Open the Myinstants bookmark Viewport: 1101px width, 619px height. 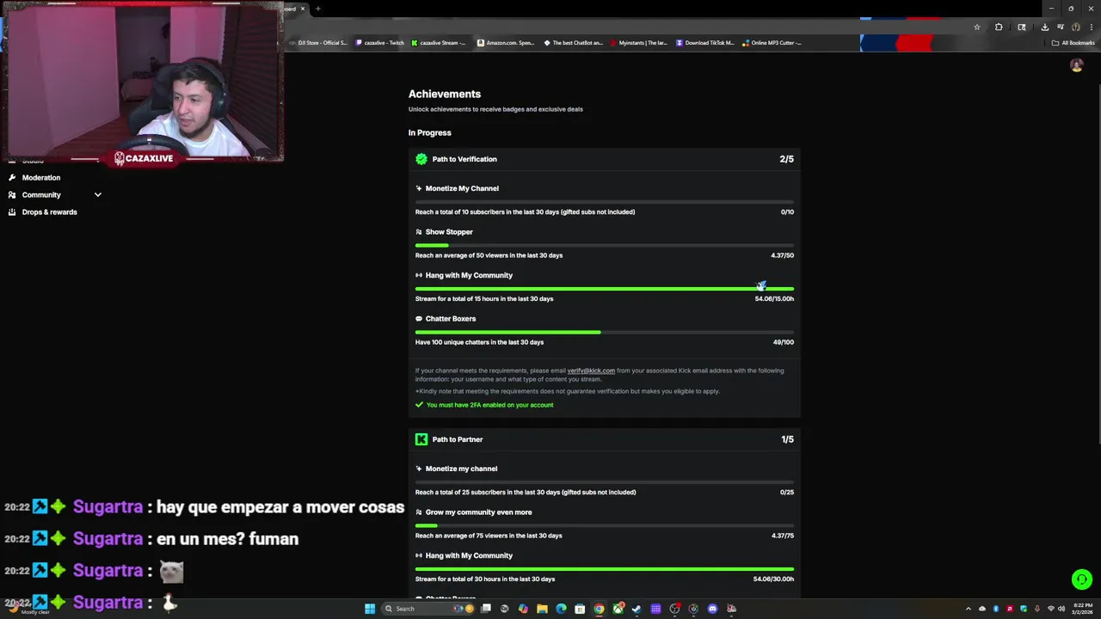639,43
